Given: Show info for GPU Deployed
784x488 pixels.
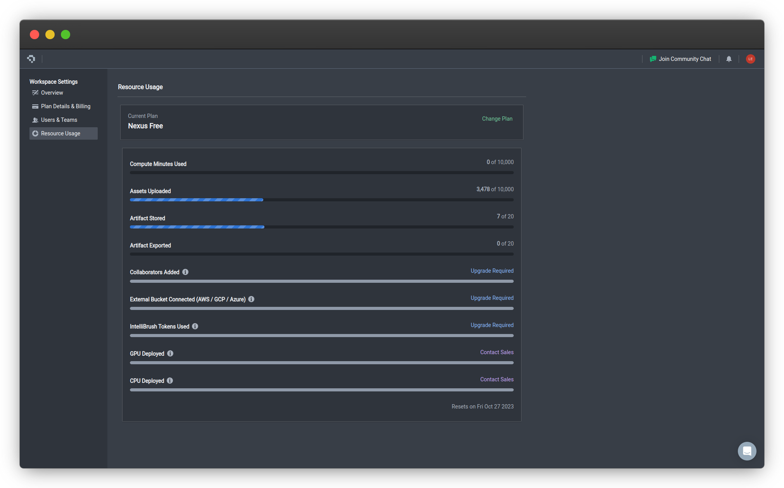Looking at the screenshot, I should click(x=170, y=353).
